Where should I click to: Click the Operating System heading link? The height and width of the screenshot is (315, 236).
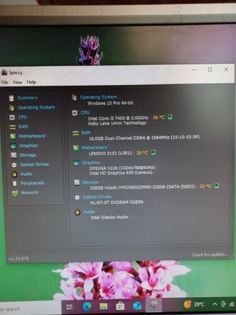point(99,97)
